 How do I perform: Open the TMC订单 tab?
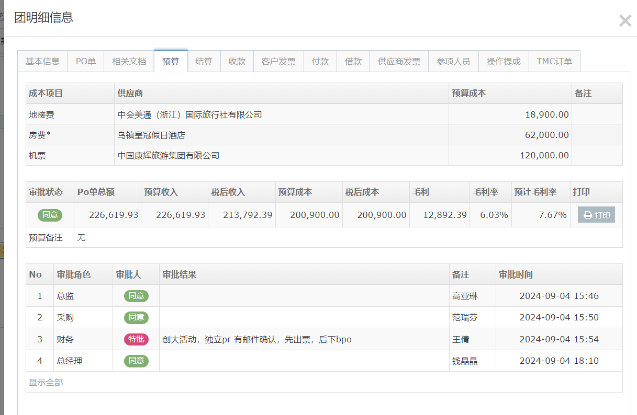(554, 61)
